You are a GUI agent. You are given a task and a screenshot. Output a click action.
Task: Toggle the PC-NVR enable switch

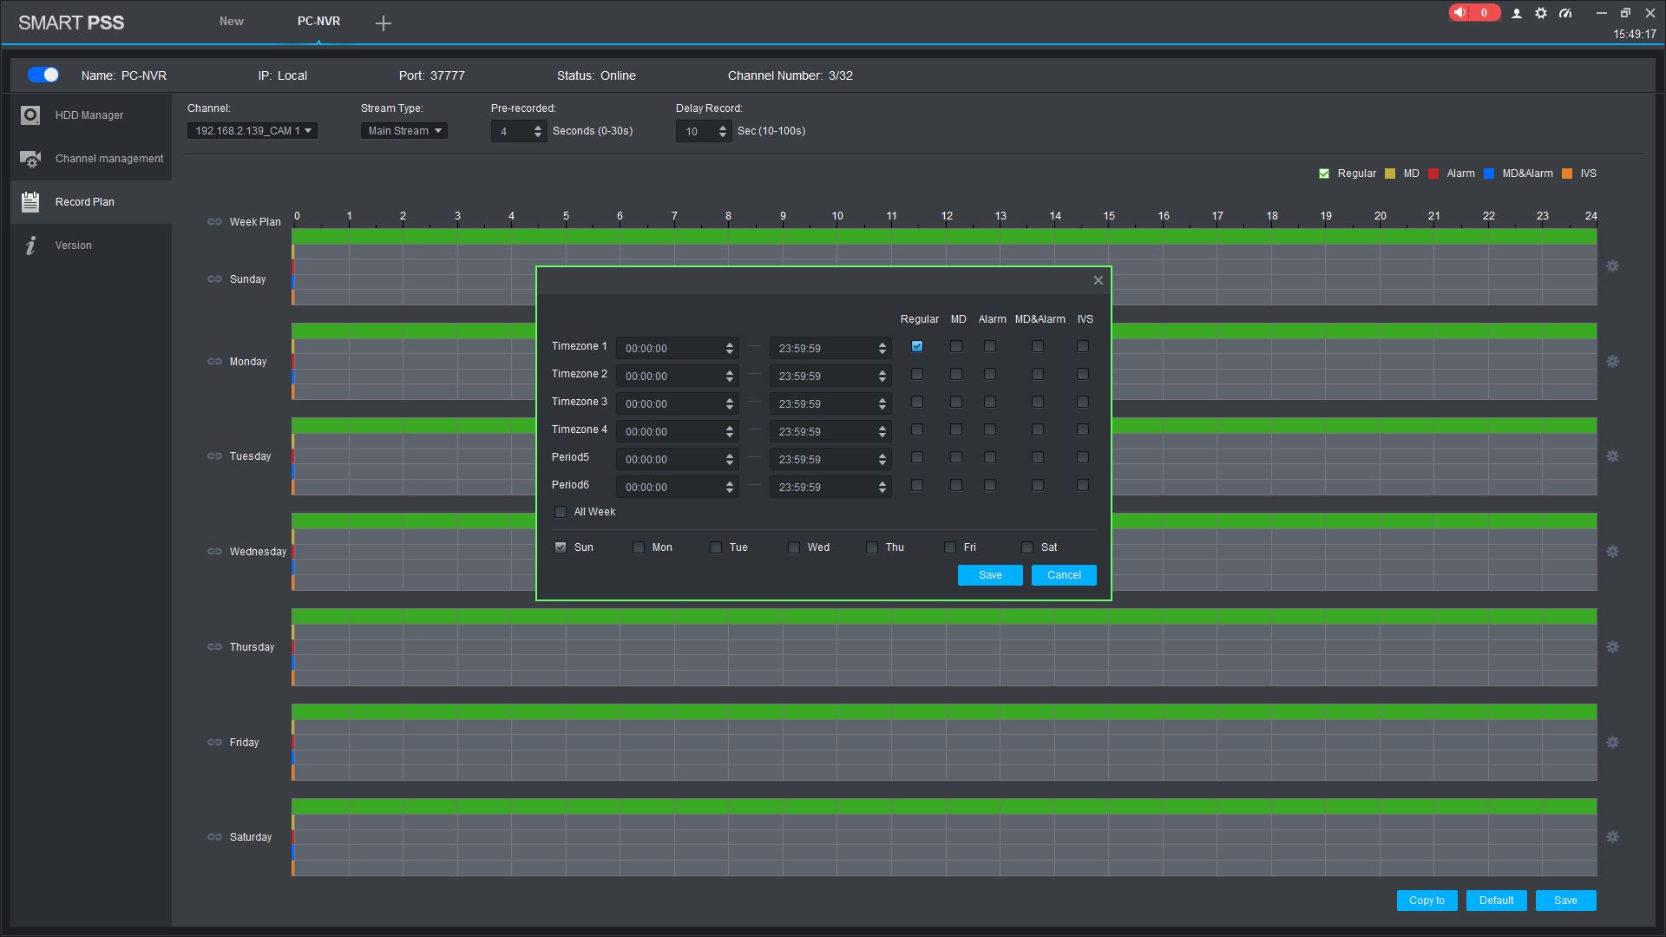(x=43, y=75)
